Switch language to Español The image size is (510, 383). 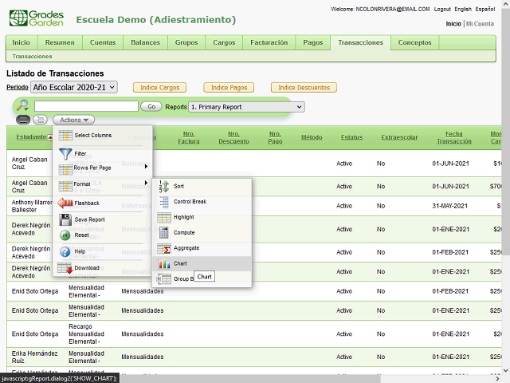[x=485, y=9]
